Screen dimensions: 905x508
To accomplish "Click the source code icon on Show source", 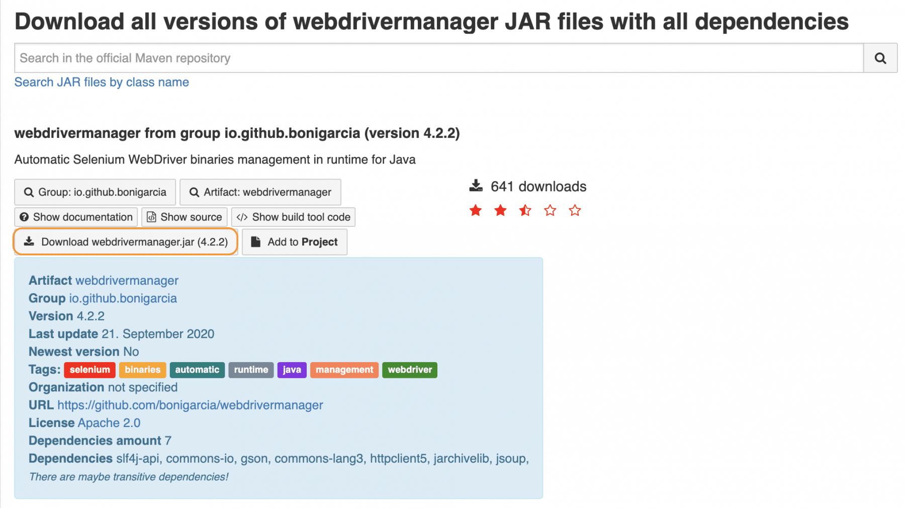I will tap(151, 217).
